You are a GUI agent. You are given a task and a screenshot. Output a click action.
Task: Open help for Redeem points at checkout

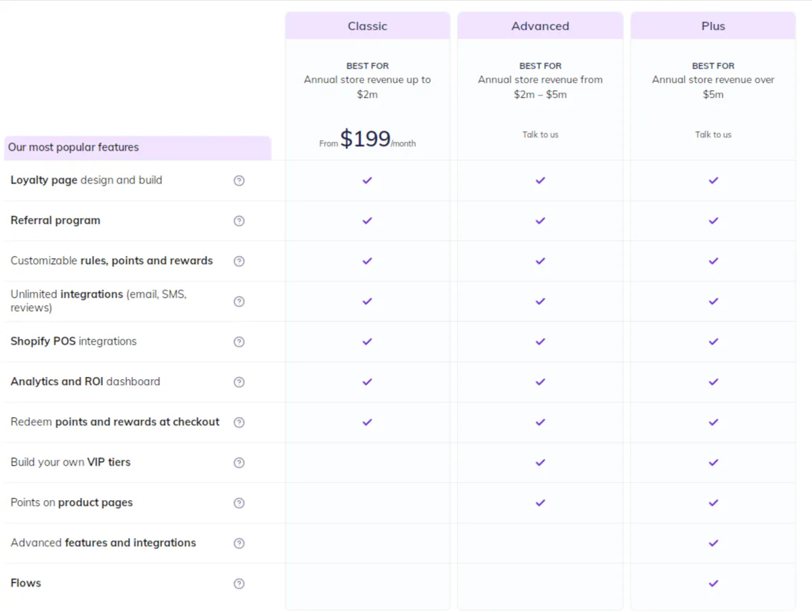point(239,422)
